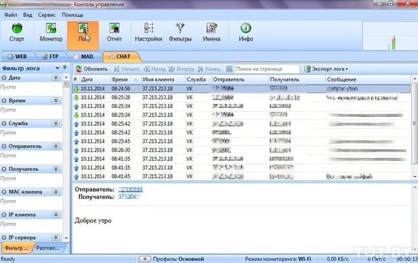Jump to Конец of the log

[209, 69]
